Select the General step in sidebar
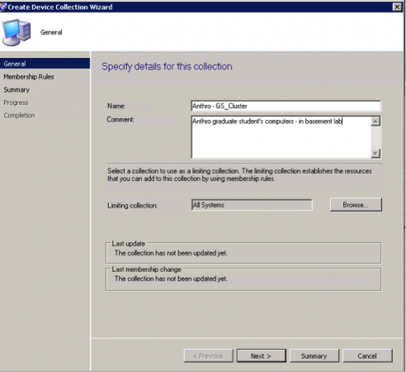This screenshot has width=406, height=372. pyautogui.click(x=45, y=64)
